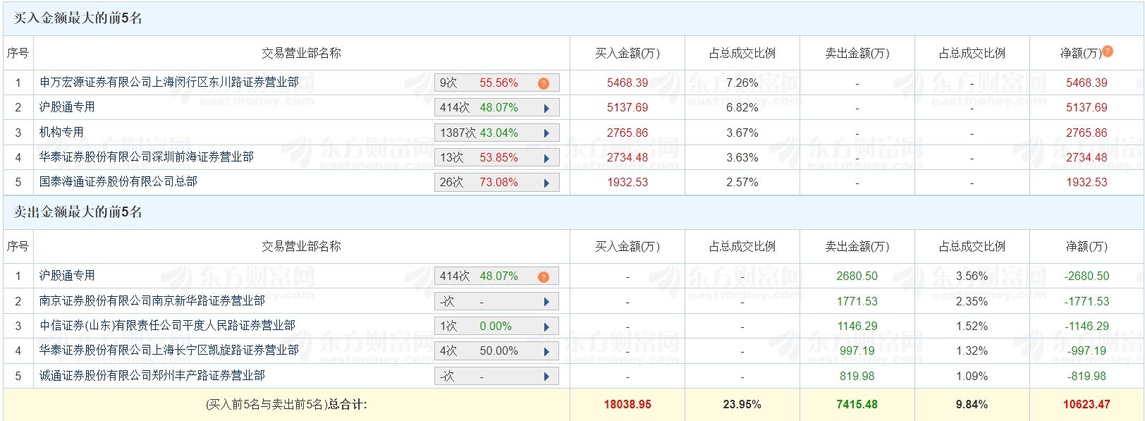Click the orange help icon beside 净额(万) header

[x=1108, y=51]
